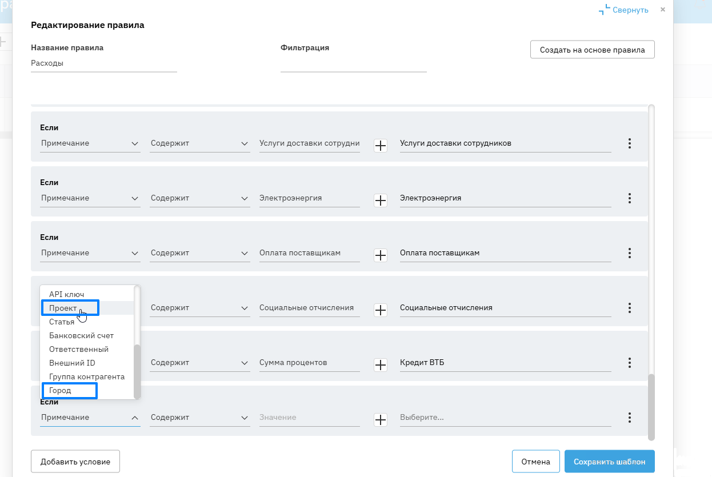Open the Выберите... dropdown in last row
This screenshot has width=712, height=477.
[505, 418]
